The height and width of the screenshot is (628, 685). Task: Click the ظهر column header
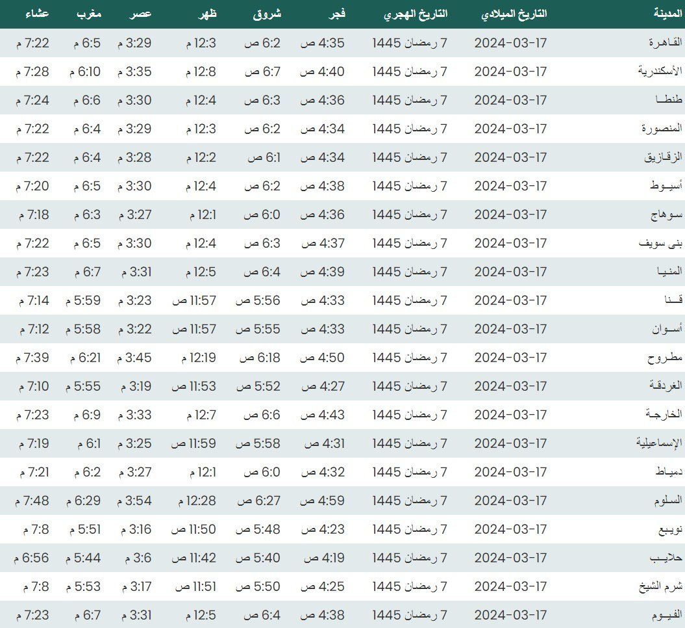tap(208, 14)
